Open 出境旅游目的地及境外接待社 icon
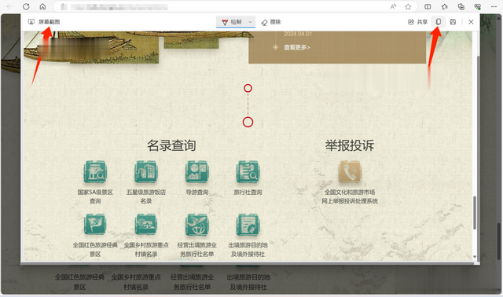 (248, 225)
